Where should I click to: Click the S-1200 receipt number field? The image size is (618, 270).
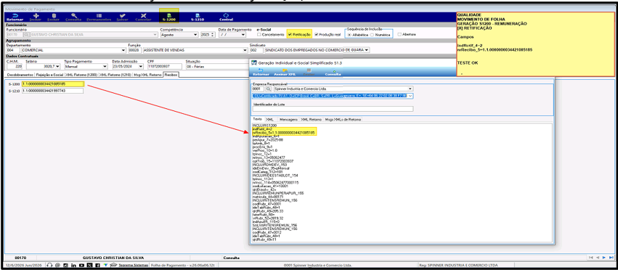(53, 84)
